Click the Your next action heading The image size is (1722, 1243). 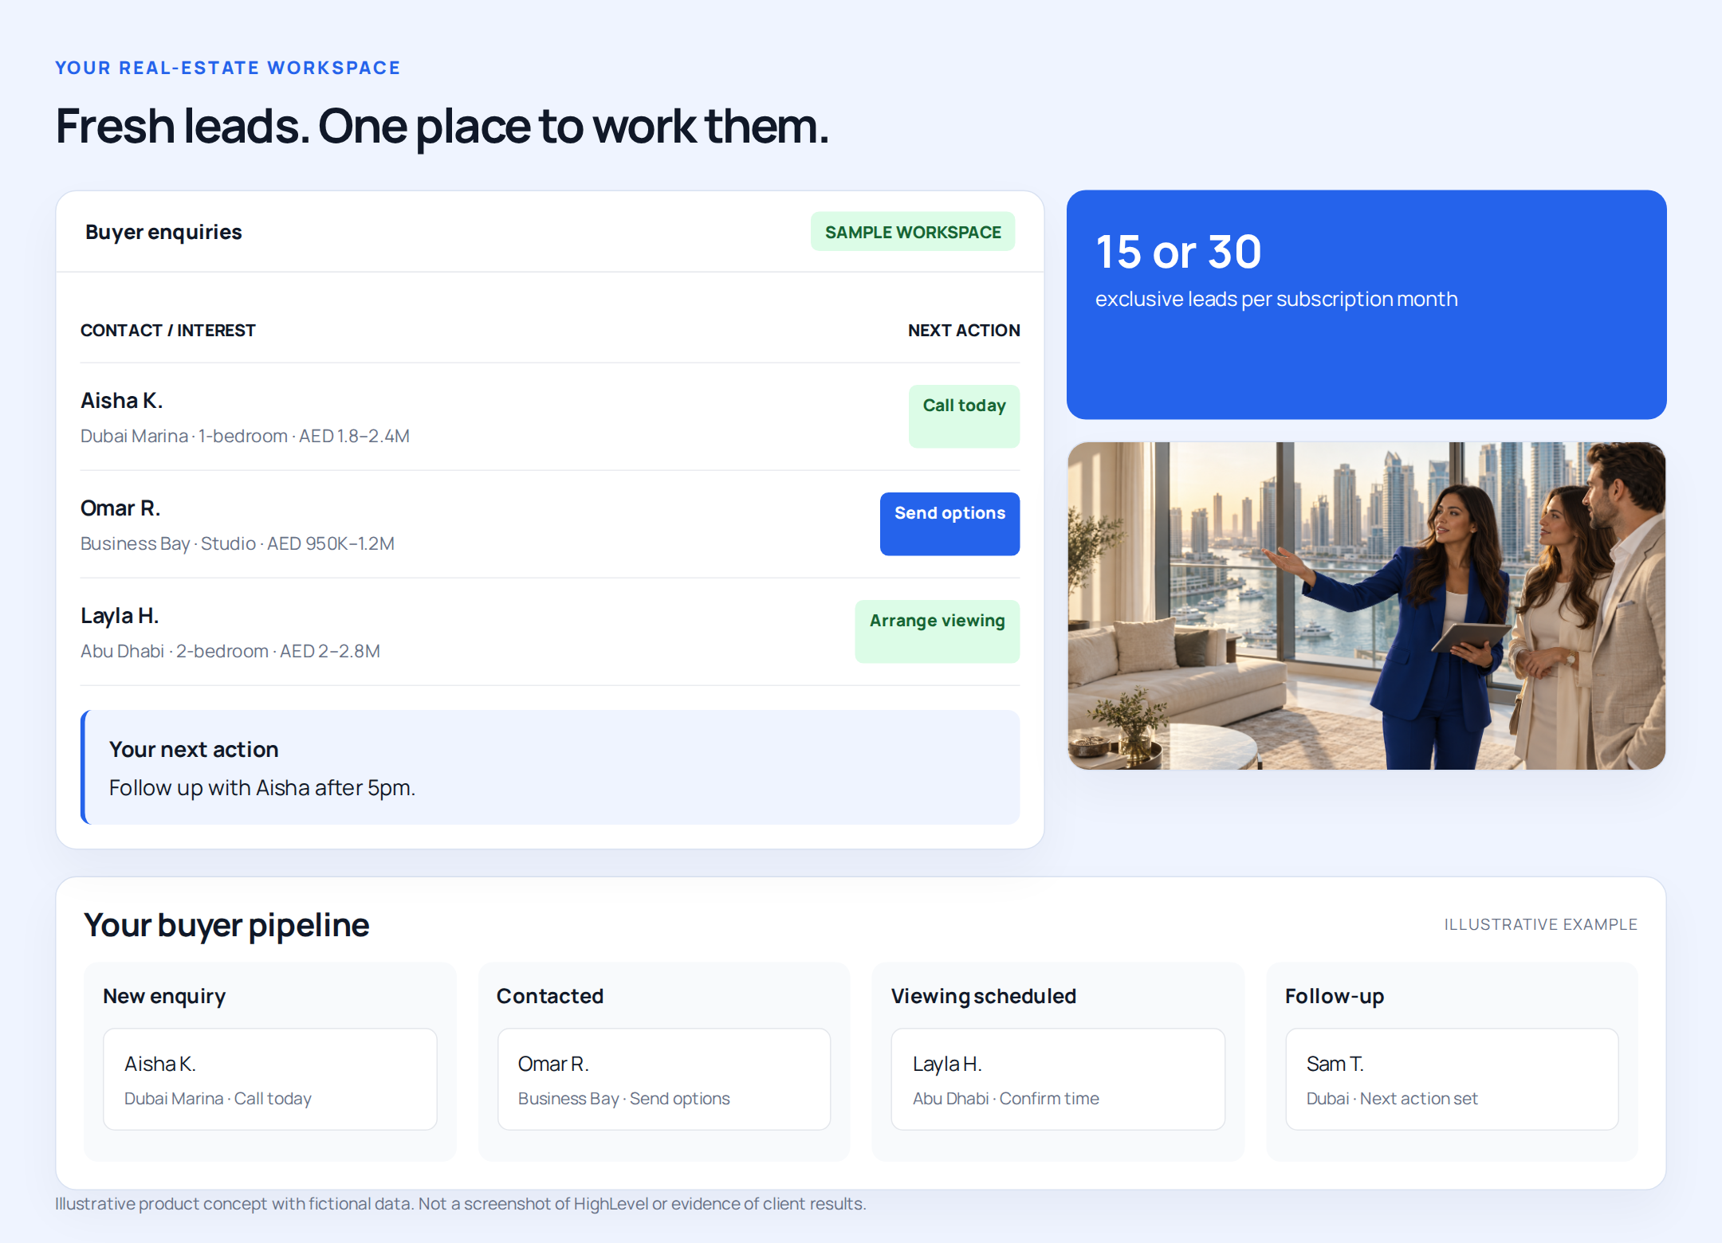click(x=194, y=750)
